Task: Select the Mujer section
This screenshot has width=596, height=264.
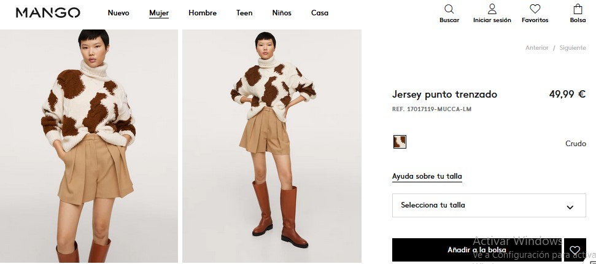Action: point(159,13)
